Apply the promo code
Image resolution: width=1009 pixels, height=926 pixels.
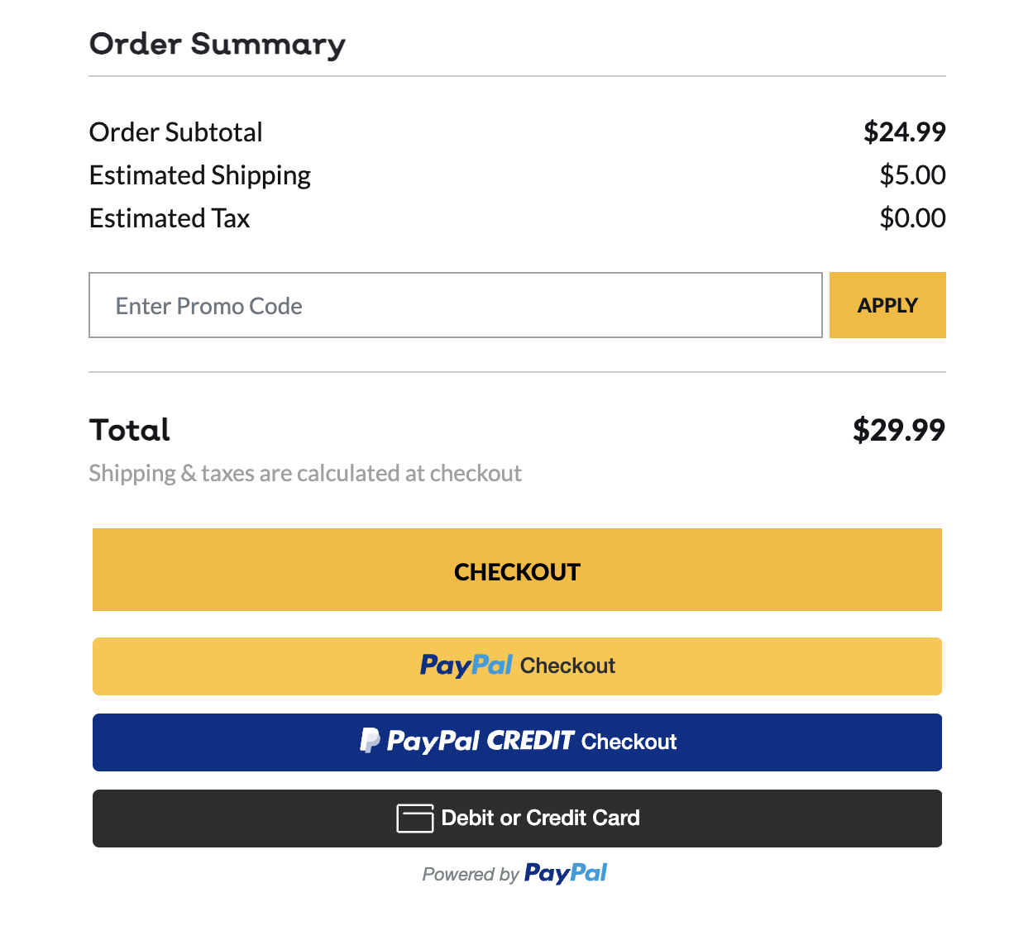[x=887, y=305]
